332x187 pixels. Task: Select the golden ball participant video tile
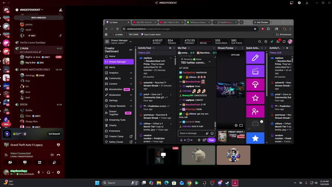pos(198,155)
